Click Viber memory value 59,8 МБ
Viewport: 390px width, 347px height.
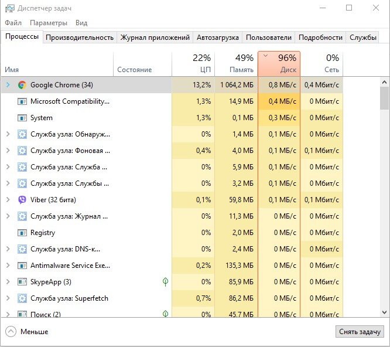(241, 200)
